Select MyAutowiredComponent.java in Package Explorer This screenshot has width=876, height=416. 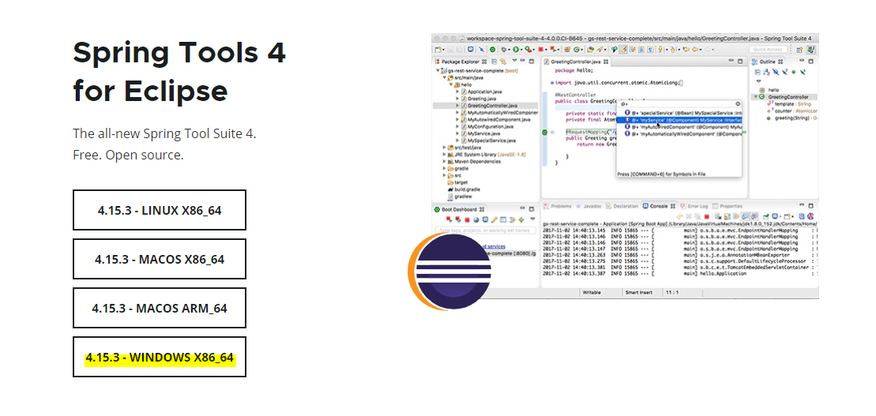[x=495, y=119]
